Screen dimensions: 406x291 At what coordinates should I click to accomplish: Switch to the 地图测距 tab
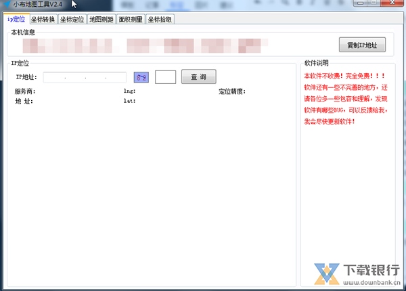101,20
